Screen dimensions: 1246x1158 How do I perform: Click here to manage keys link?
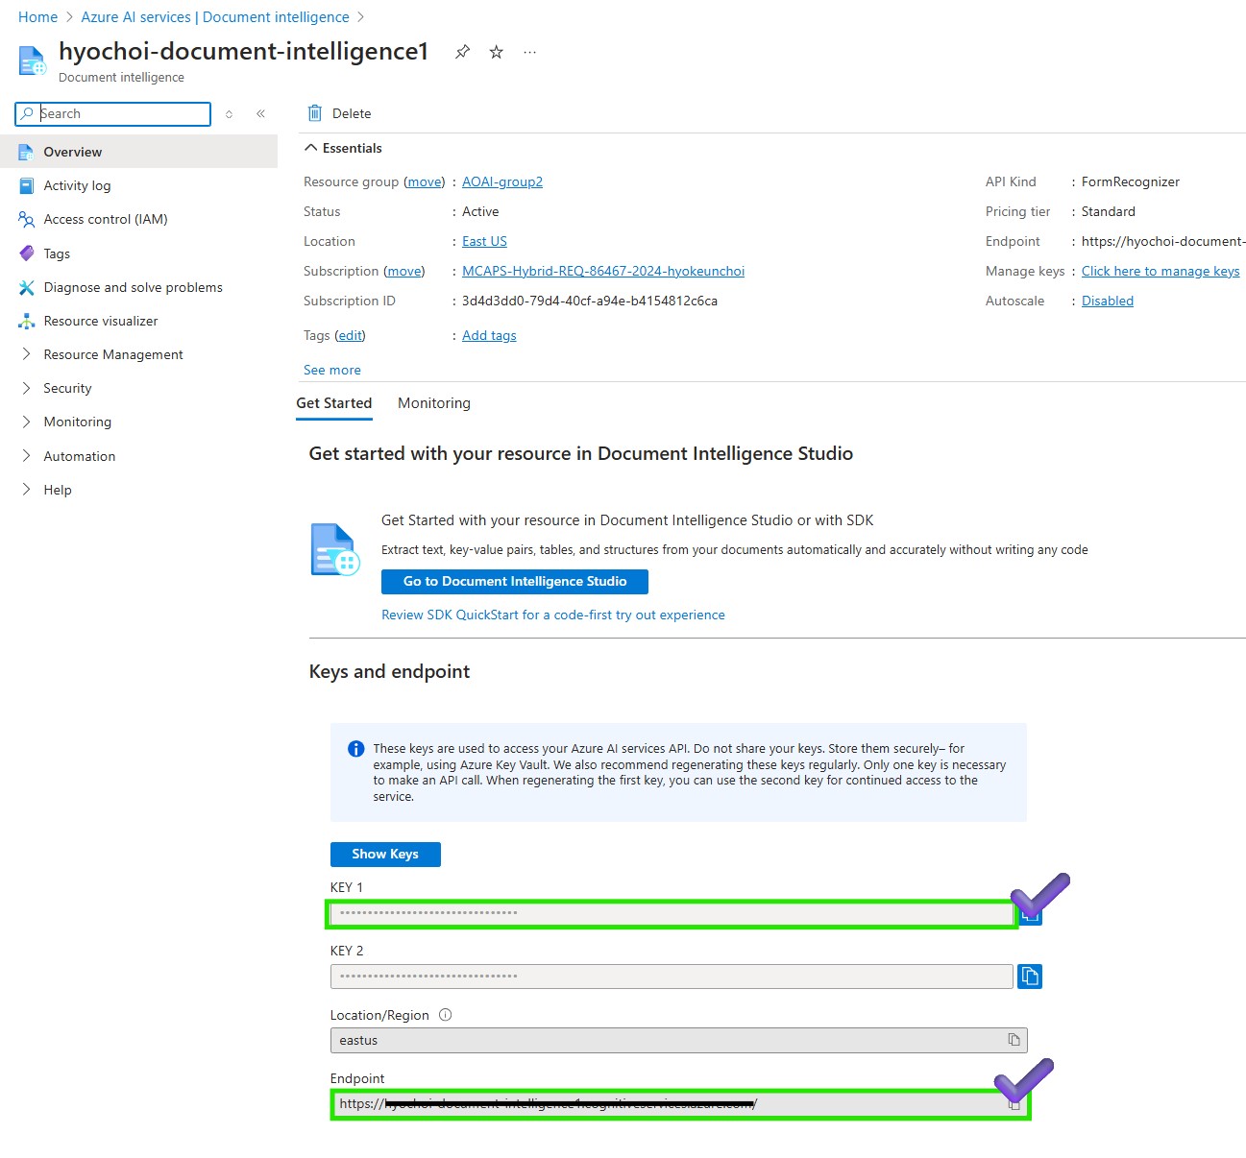click(x=1160, y=271)
